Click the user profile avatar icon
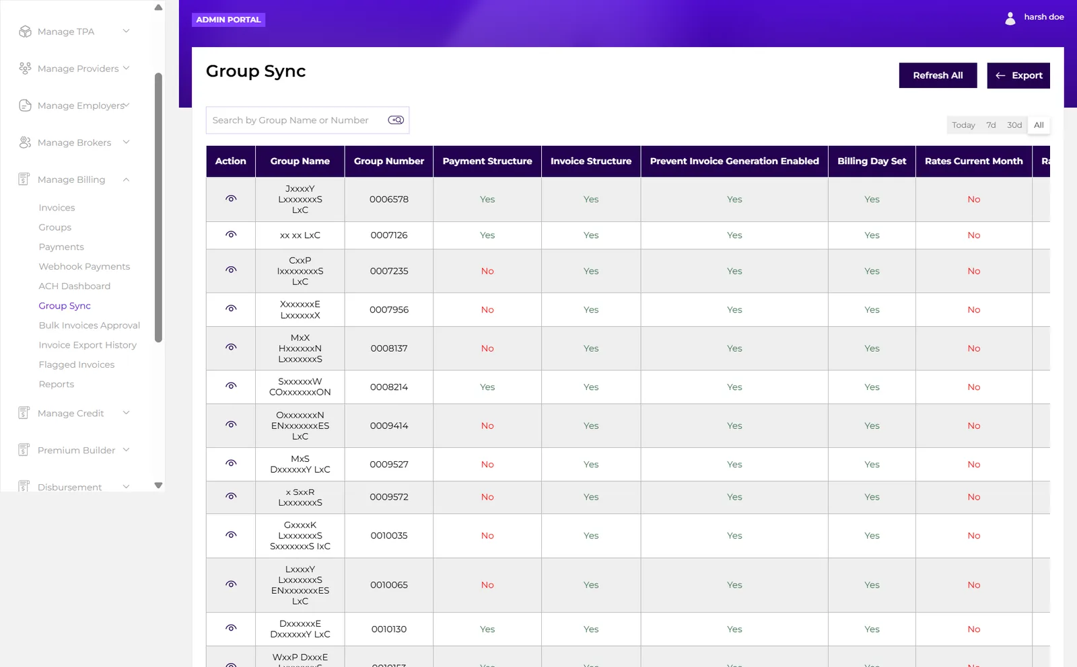The image size is (1077, 667). tap(1010, 18)
